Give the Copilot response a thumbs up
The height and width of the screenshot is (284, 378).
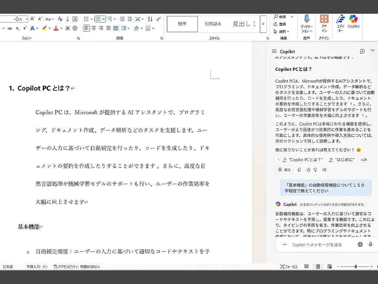[308, 170]
